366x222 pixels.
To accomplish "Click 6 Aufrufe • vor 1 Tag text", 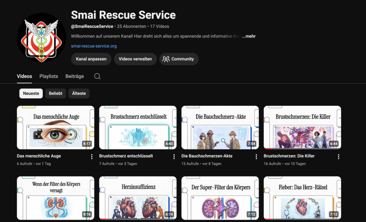I will coord(34,164).
